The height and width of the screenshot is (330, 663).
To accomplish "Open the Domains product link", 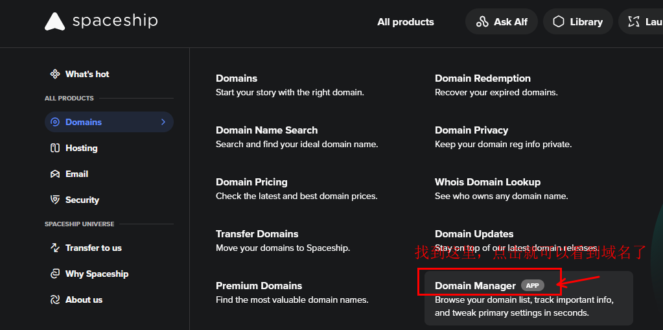I will 237,78.
